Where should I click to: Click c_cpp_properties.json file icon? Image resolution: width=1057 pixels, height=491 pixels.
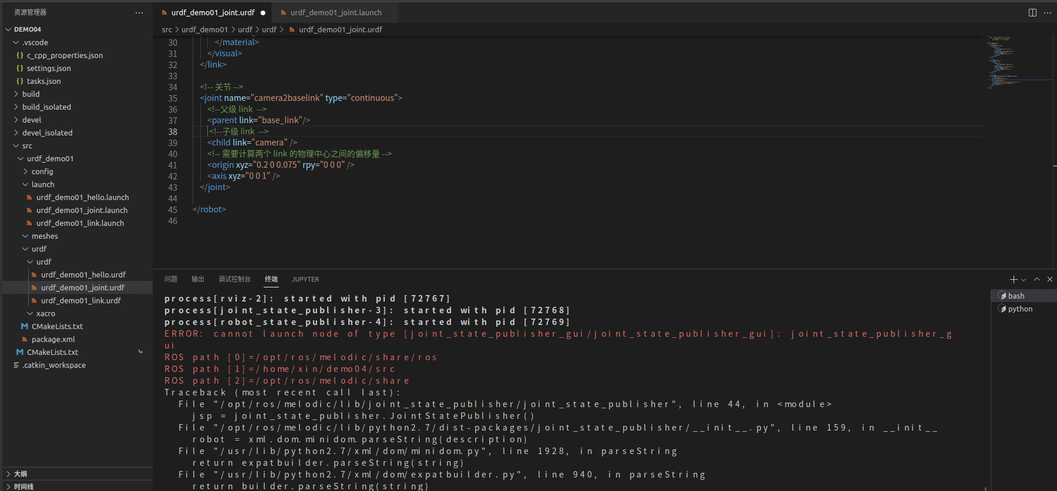(20, 55)
